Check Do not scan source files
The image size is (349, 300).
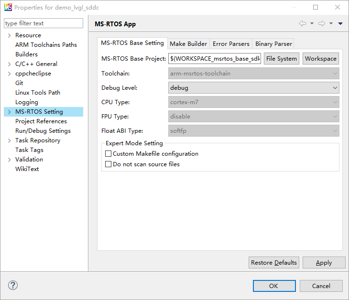(x=108, y=164)
